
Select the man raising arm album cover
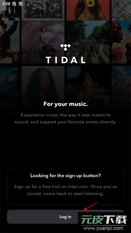click(10, 42)
